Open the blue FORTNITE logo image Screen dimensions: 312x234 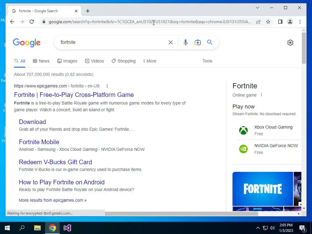(263, 189)
